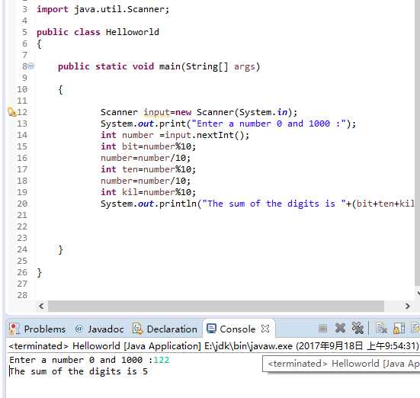Click 'int bit=number%10;' line

point(149,146)
